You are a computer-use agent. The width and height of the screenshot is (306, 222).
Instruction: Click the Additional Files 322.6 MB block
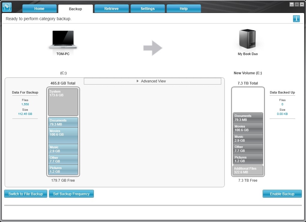[x=248, y=170]
